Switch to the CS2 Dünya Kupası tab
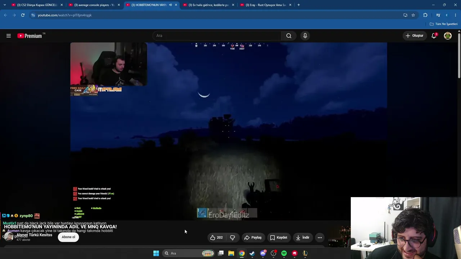The width and height of the screenshot is (461, 259). tap(37, 5)
